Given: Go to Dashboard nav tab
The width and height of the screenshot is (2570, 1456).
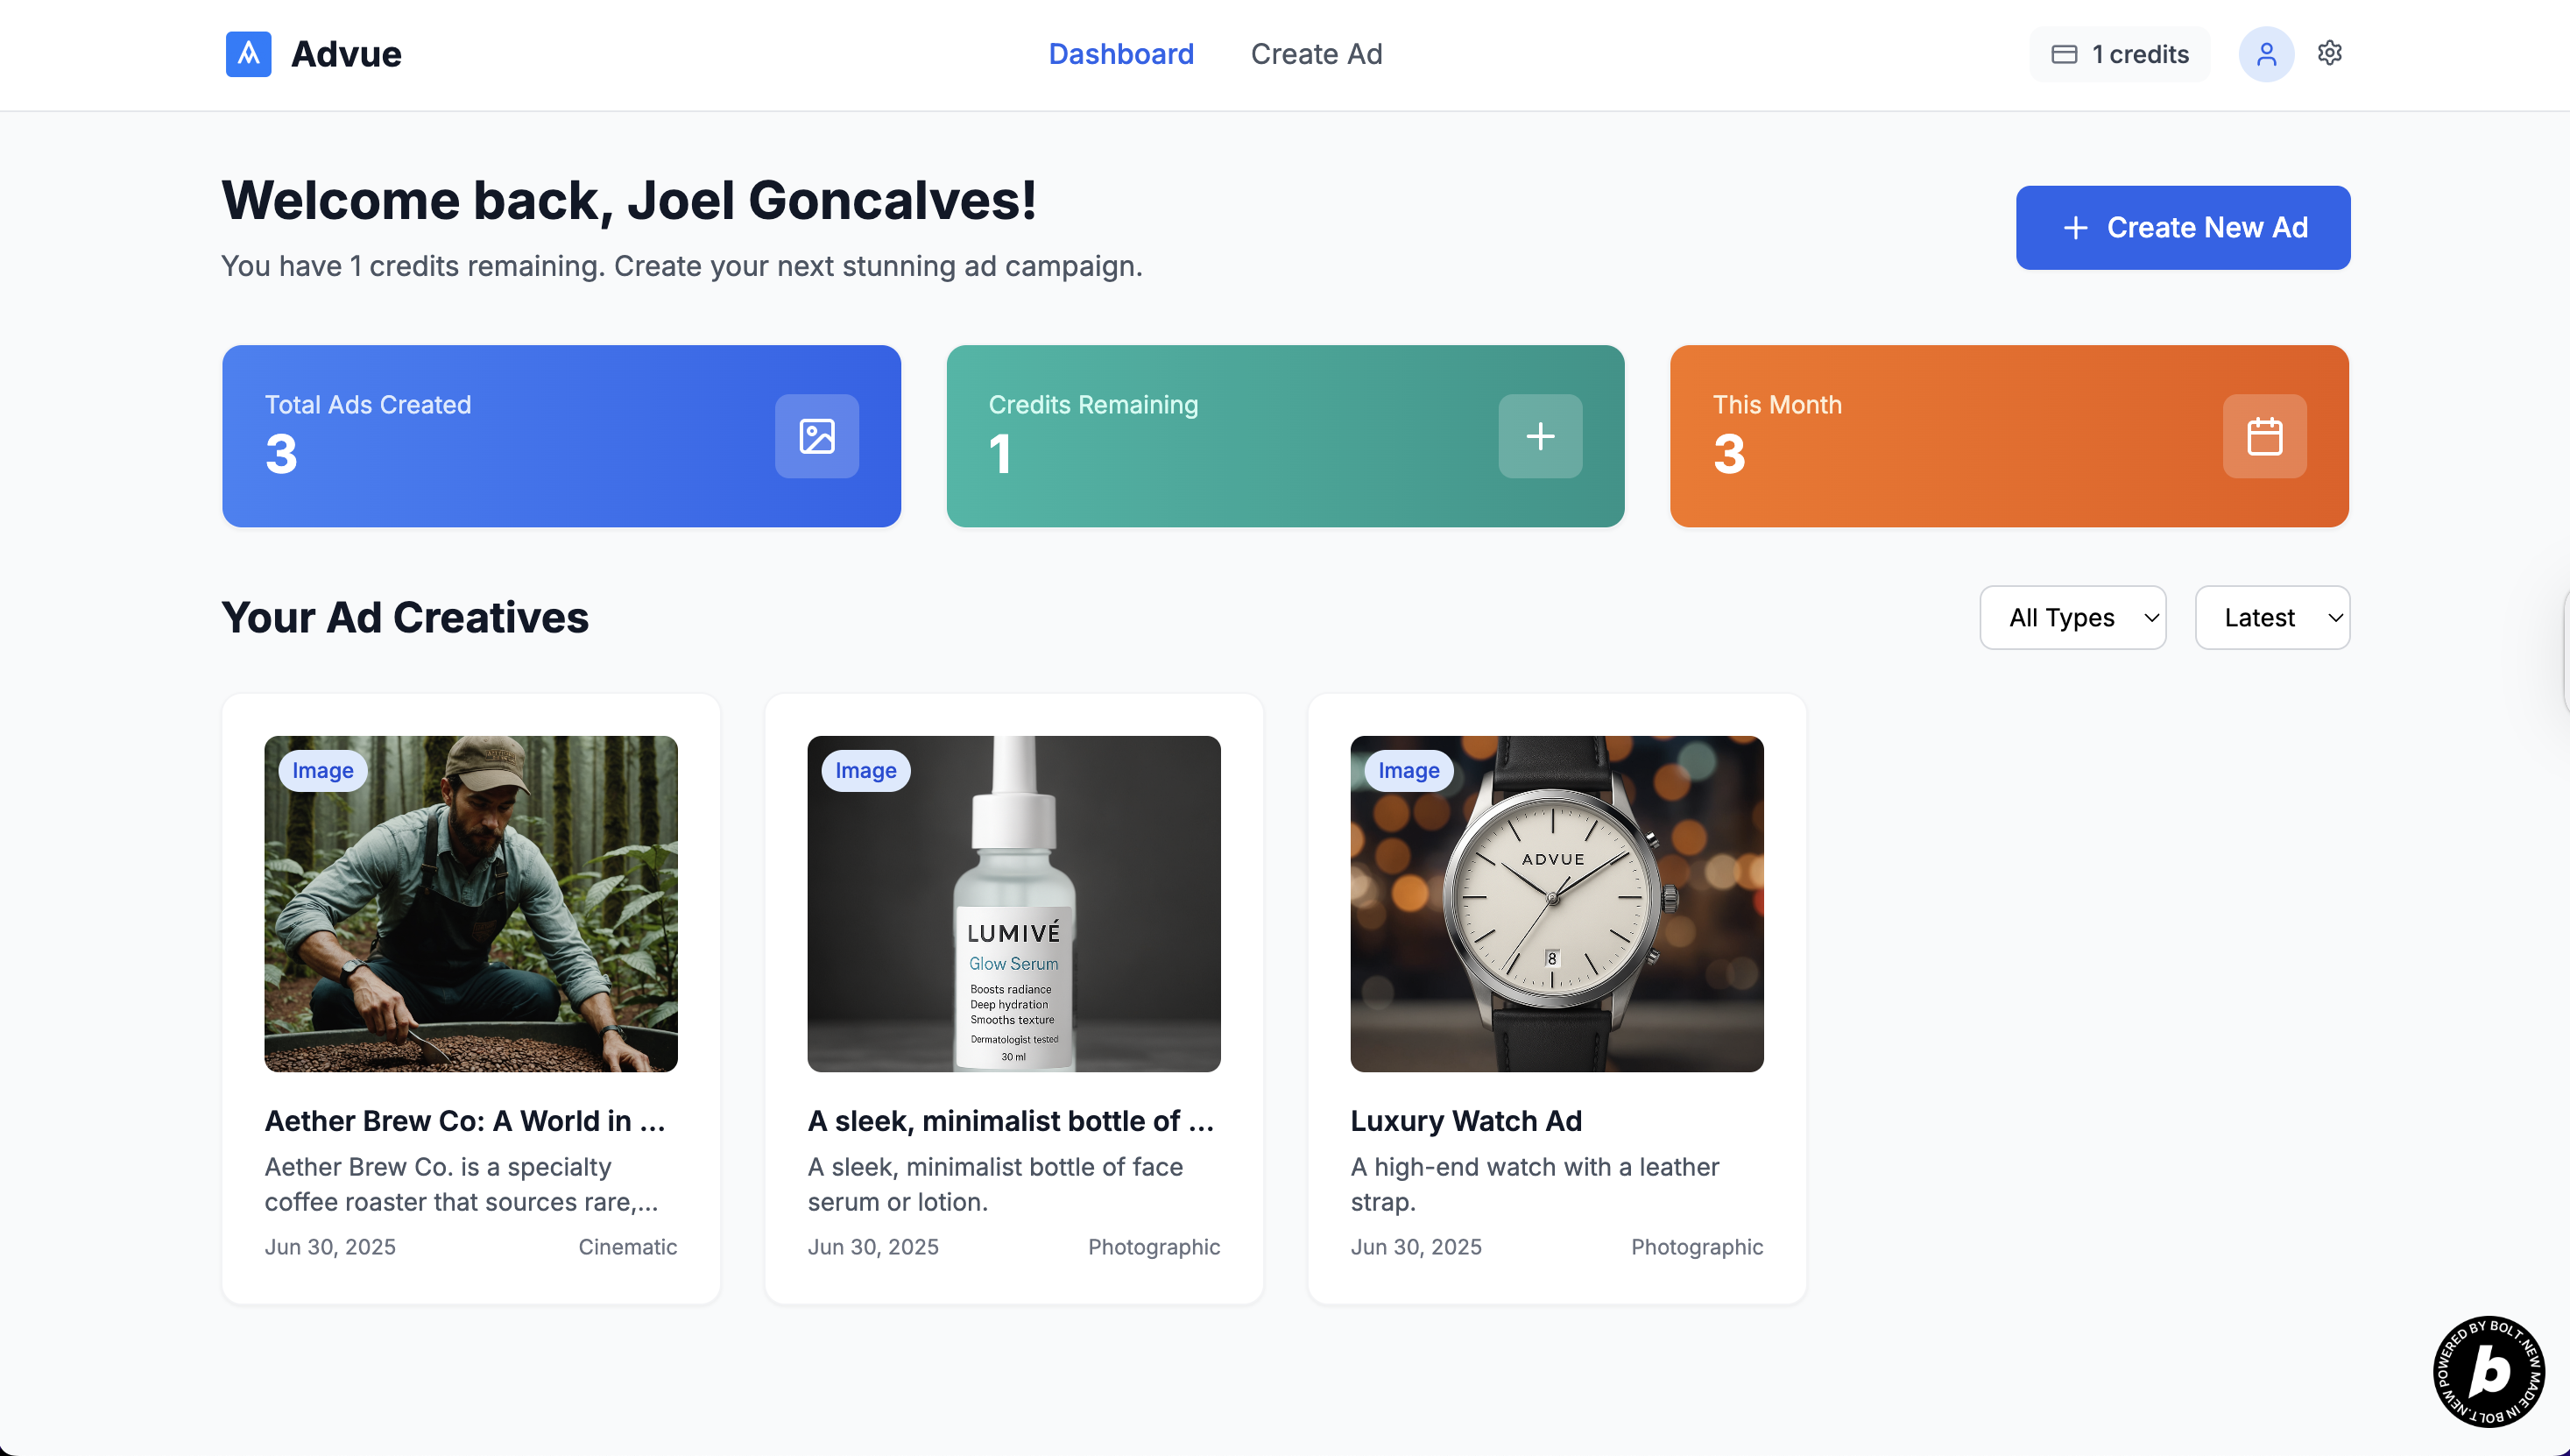Looking at the screenshot, I should pos(1120,54).
